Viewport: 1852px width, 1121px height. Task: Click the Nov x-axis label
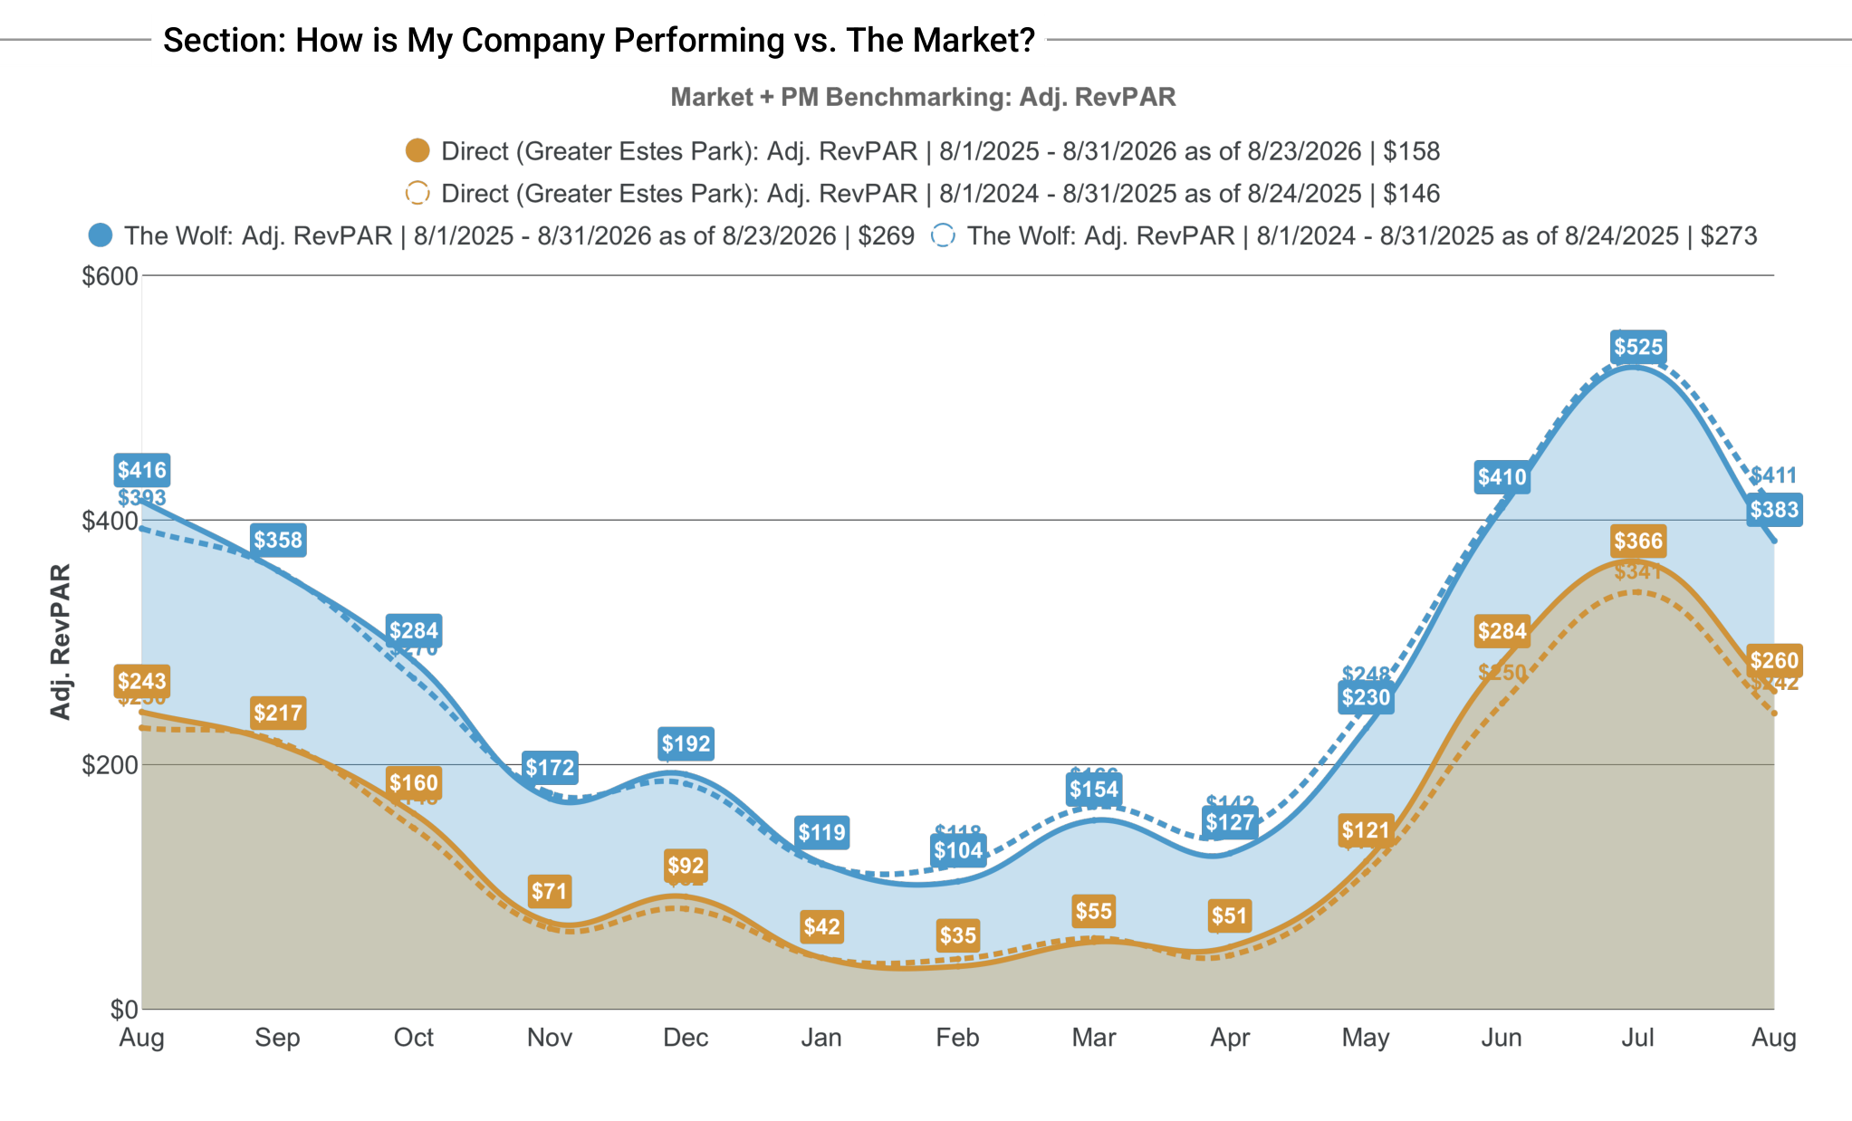pos(550,1037)
